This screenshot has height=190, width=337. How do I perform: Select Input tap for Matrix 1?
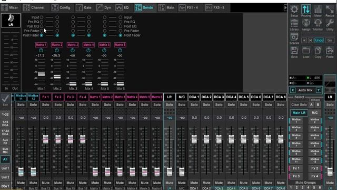coord(42,17)
